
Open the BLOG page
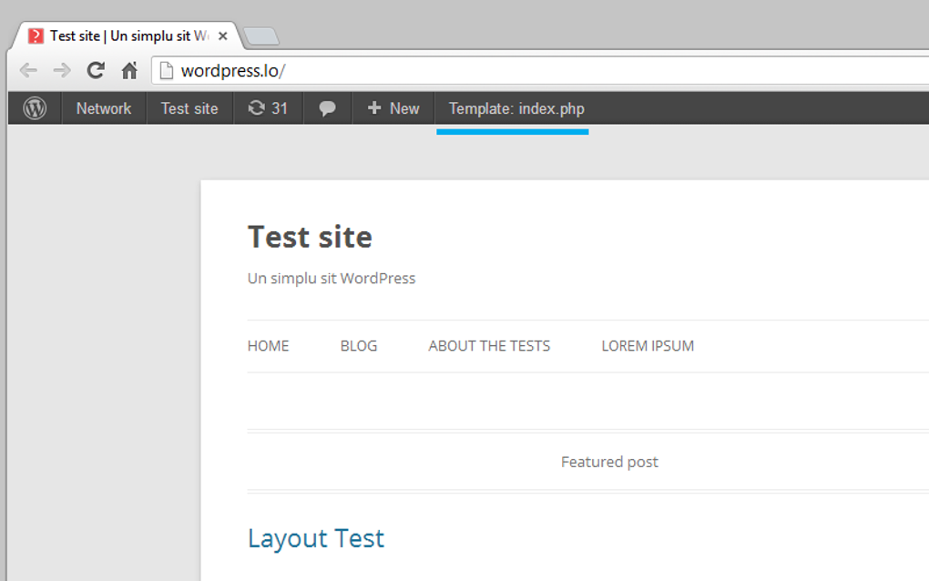click(358, 346)
